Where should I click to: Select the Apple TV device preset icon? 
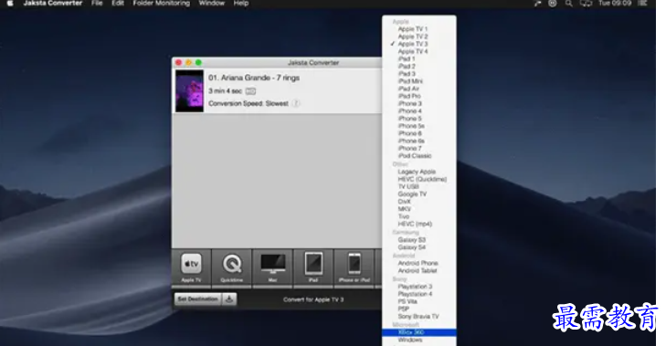pyautogui.click(x=191, y=267)
